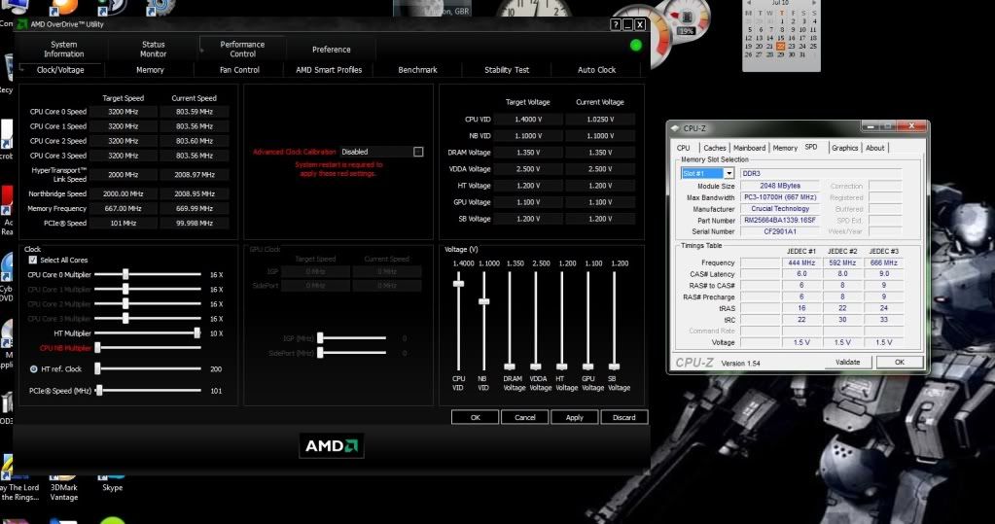Click OK in the CPU-Z window
995x524 pixels.
899,363
